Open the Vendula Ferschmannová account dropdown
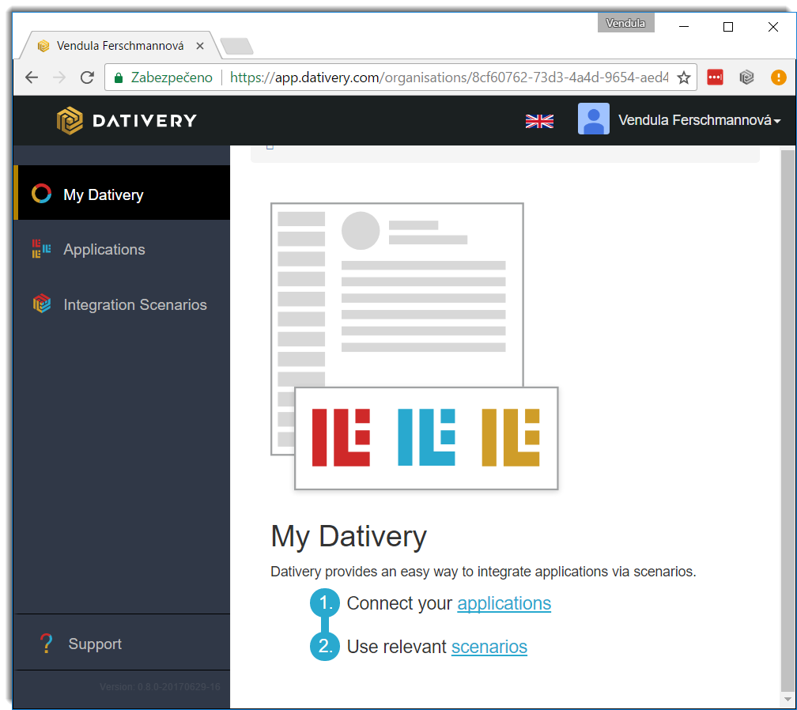This screenshot has width=797, height=710. coord(699,120)
